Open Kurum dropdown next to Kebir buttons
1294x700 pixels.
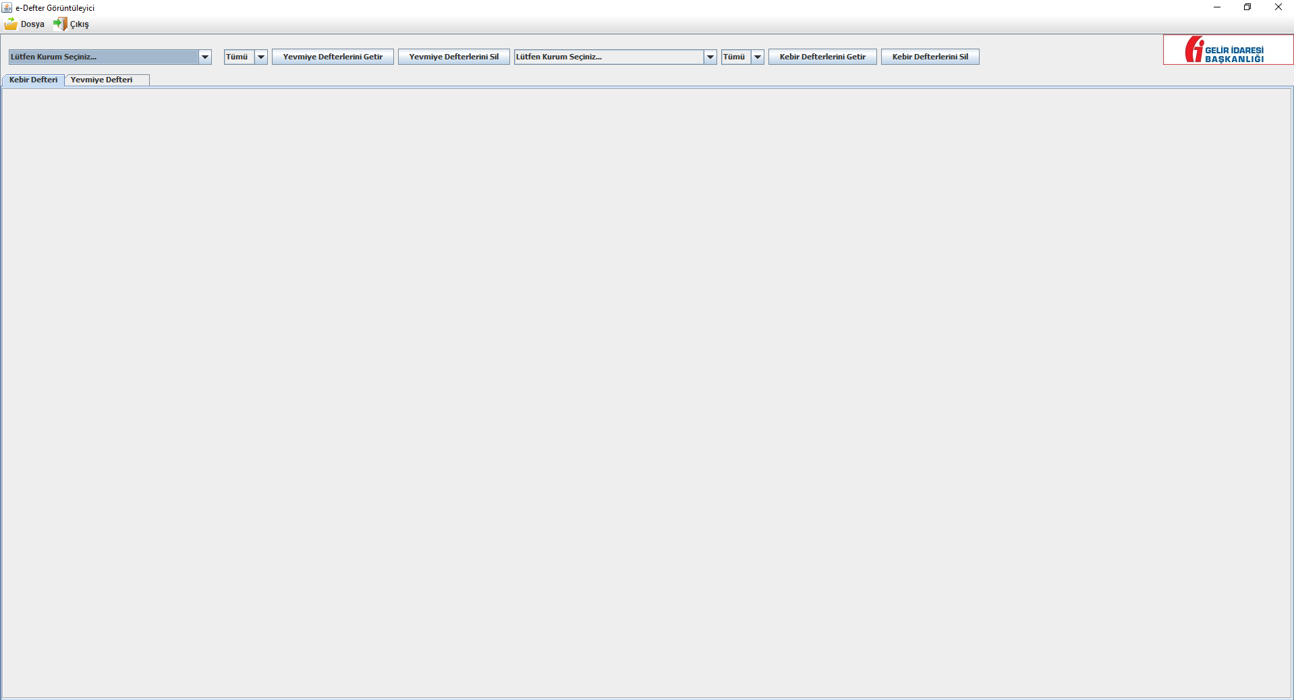tap(615, 57)
